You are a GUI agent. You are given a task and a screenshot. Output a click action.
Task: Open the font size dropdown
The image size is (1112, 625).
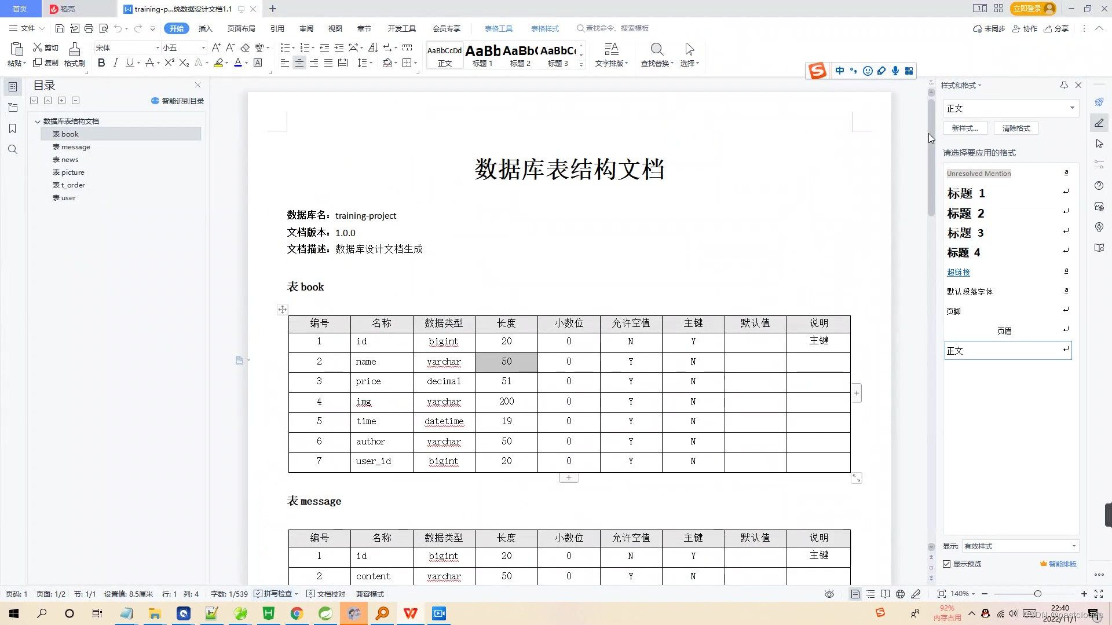pos(203,47)
